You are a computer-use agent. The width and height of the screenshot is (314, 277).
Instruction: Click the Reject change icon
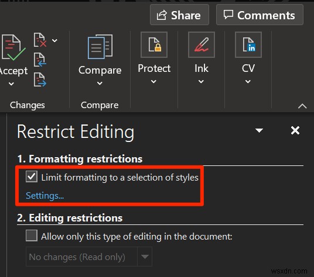pos(40,40)
